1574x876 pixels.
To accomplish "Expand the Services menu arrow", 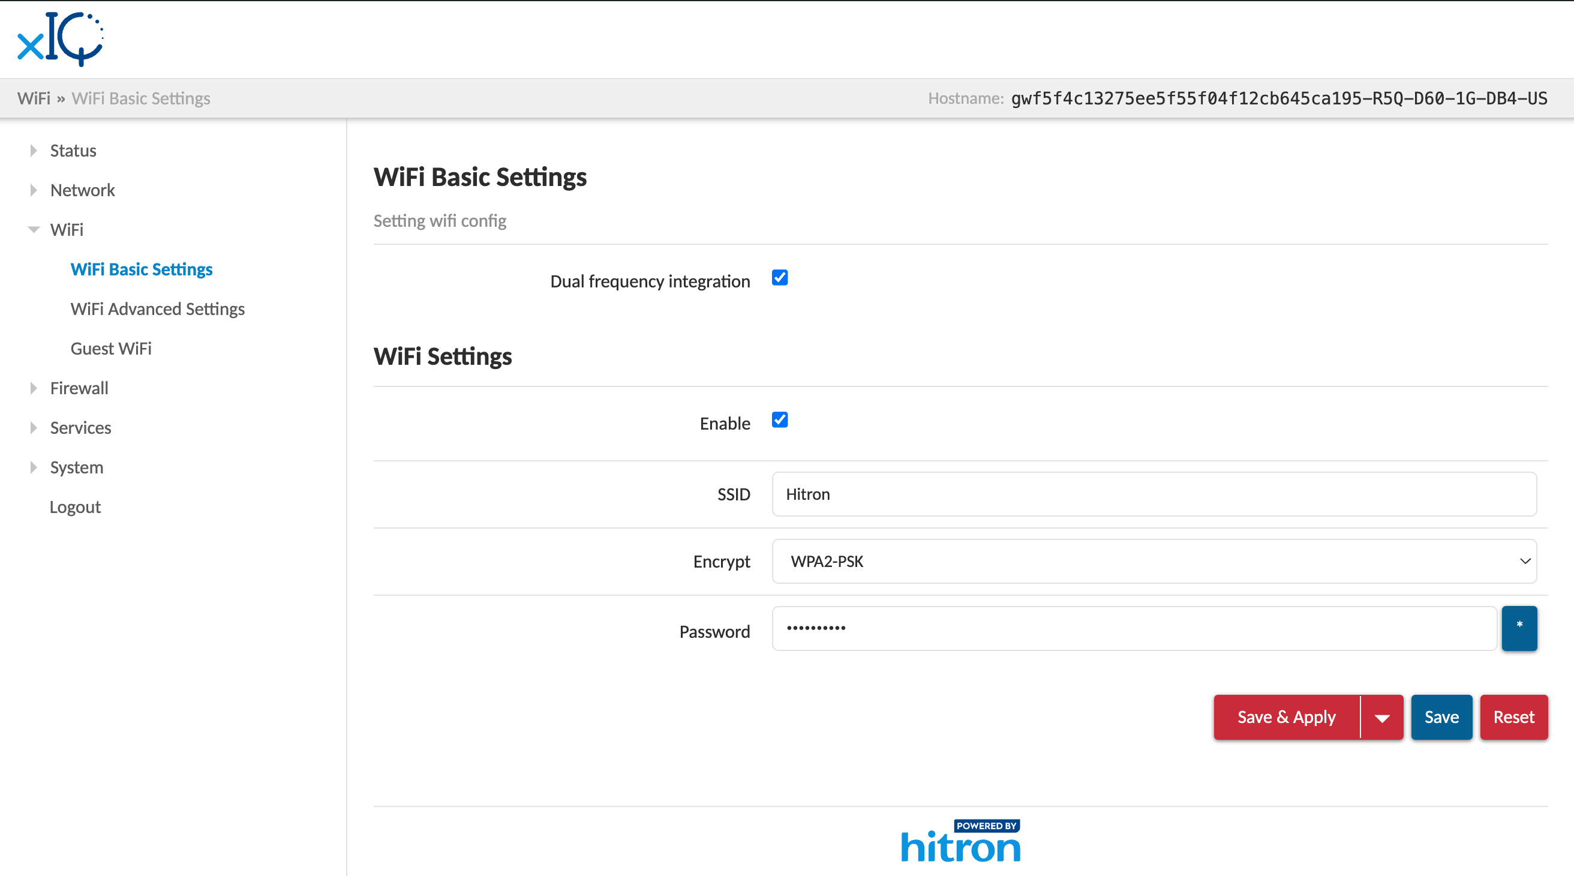I will pyautogui.click(x=34, y=428).
